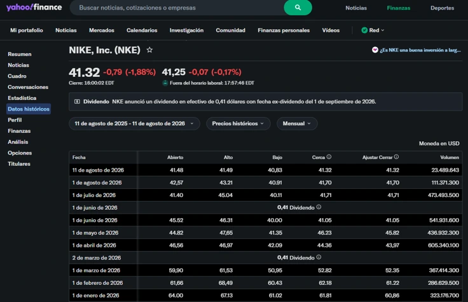Go to Cuadro in the sidebar
The image size is (468, 302).
[x=17, y=76]
